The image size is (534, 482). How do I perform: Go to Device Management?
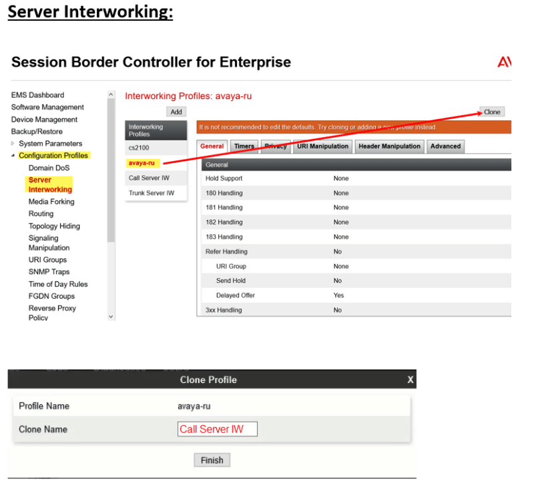pos(44,120)
